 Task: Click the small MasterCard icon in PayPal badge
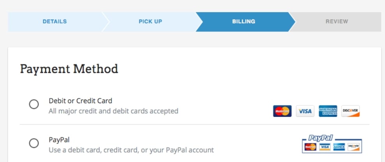tap(310, 147)
